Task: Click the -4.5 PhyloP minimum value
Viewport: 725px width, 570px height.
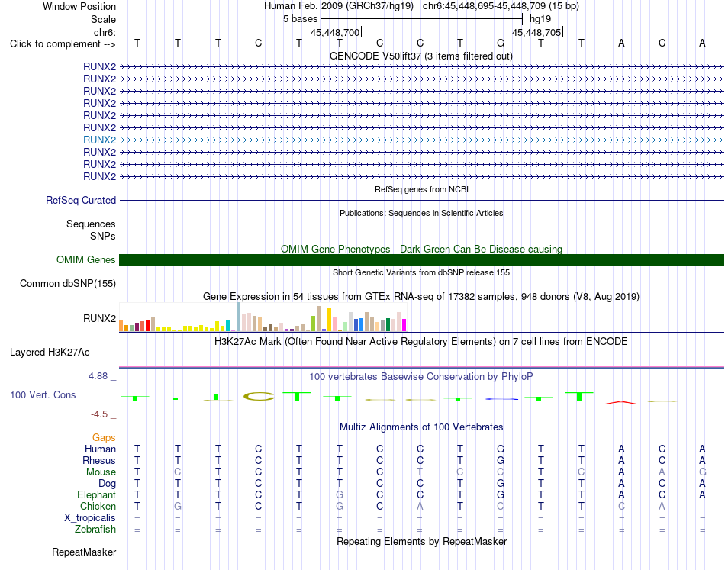Action: pos(99,414)
